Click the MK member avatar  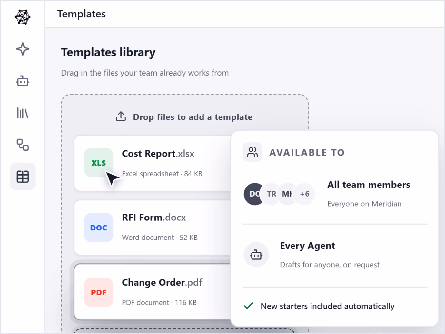(287, 194)
